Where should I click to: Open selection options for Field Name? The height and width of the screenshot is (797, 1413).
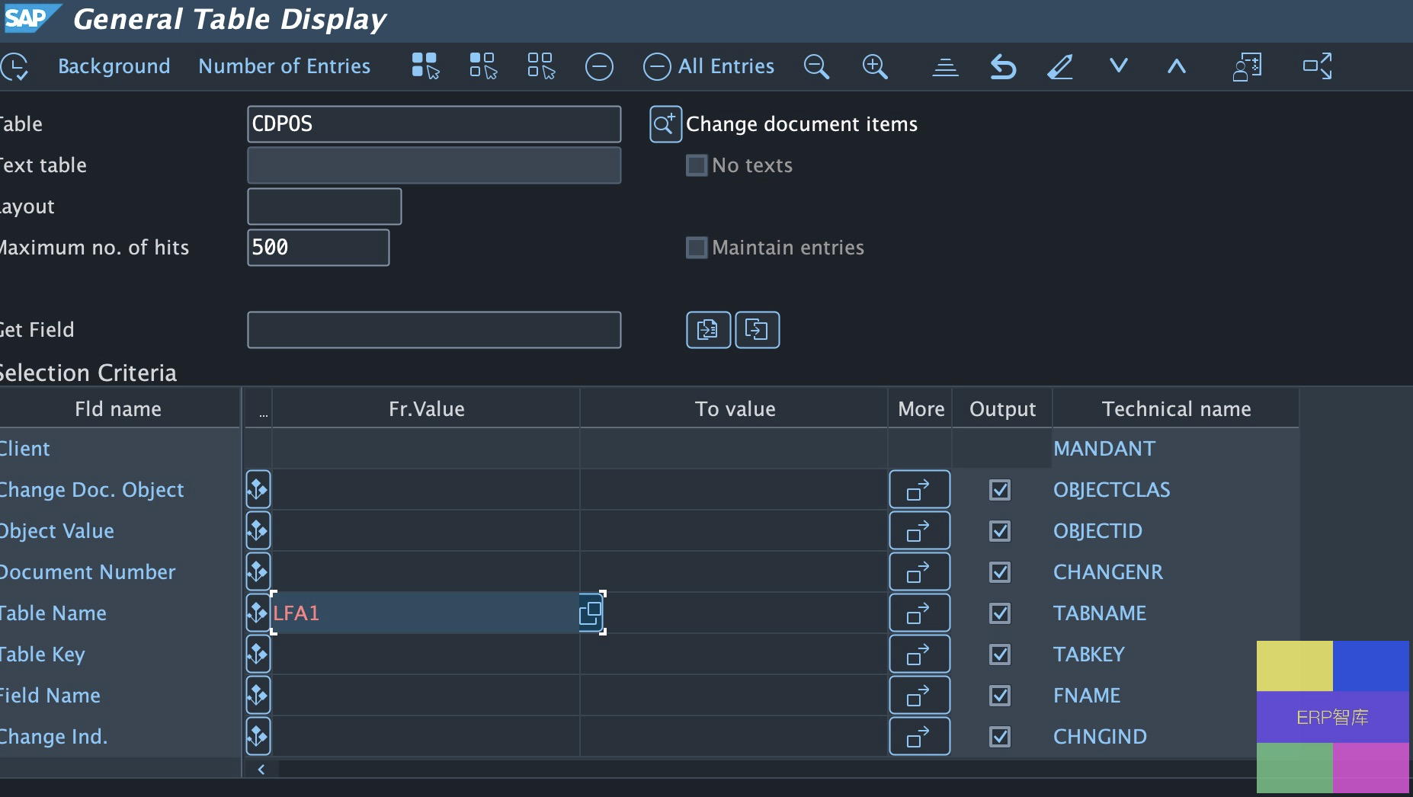tap(258, 695)
